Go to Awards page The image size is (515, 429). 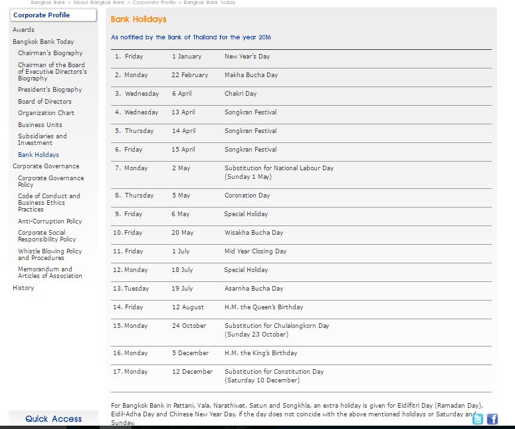point(23,29)
